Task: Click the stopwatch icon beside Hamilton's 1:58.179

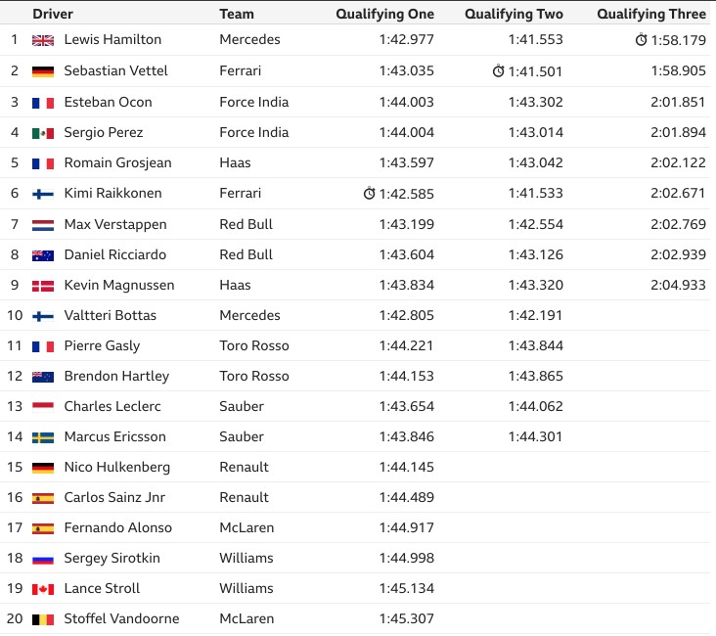Action: (x=641, y=40)
